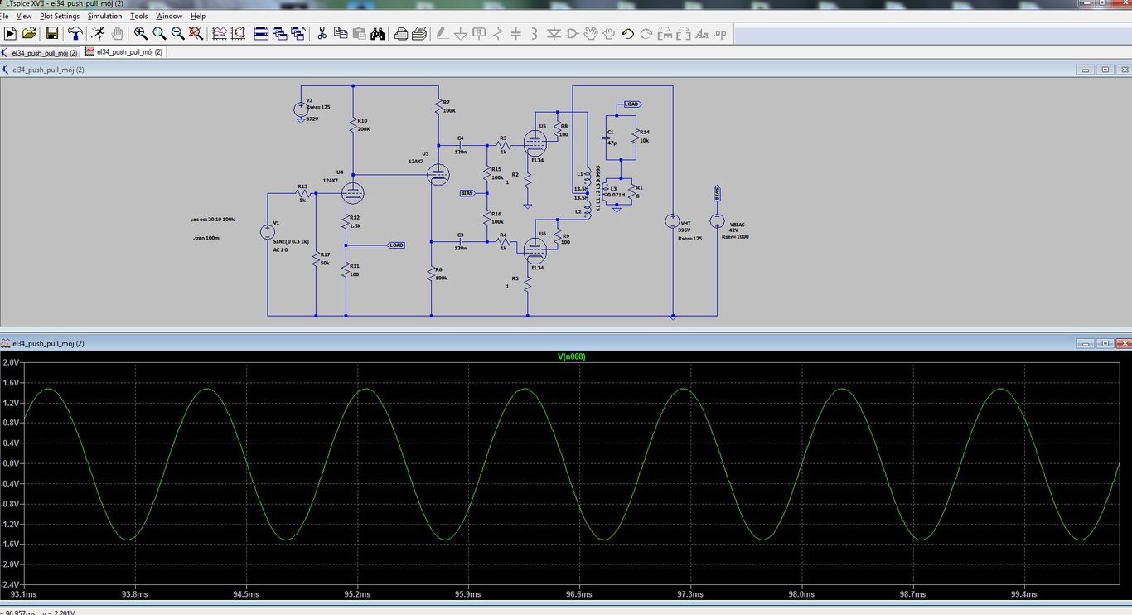Switch to the second el34_push_pull waveform tab

pyautogui.click(x=123, y=51)
